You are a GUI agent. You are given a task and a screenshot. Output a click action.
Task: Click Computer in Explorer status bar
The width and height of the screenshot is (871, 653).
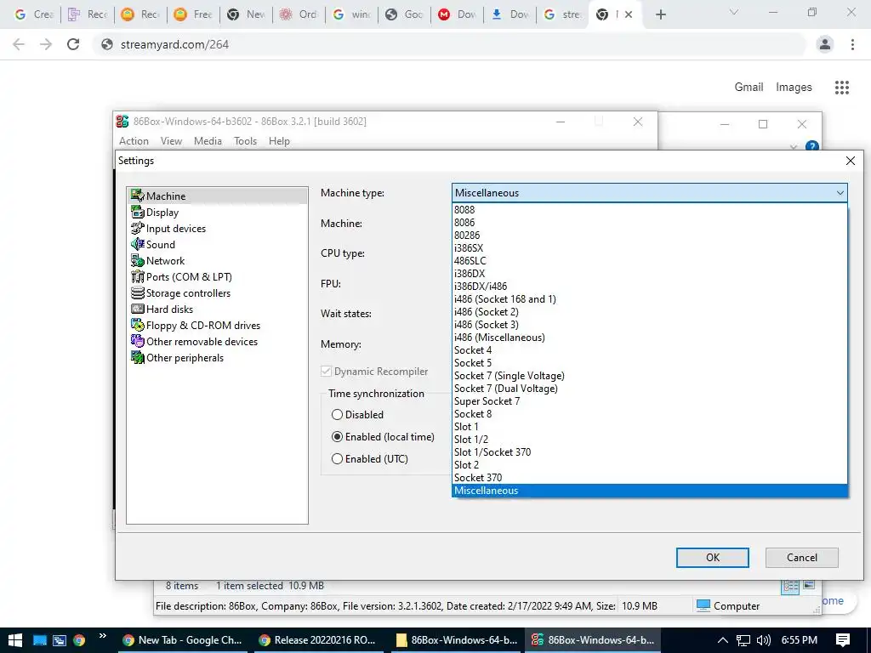pos(728,605)
